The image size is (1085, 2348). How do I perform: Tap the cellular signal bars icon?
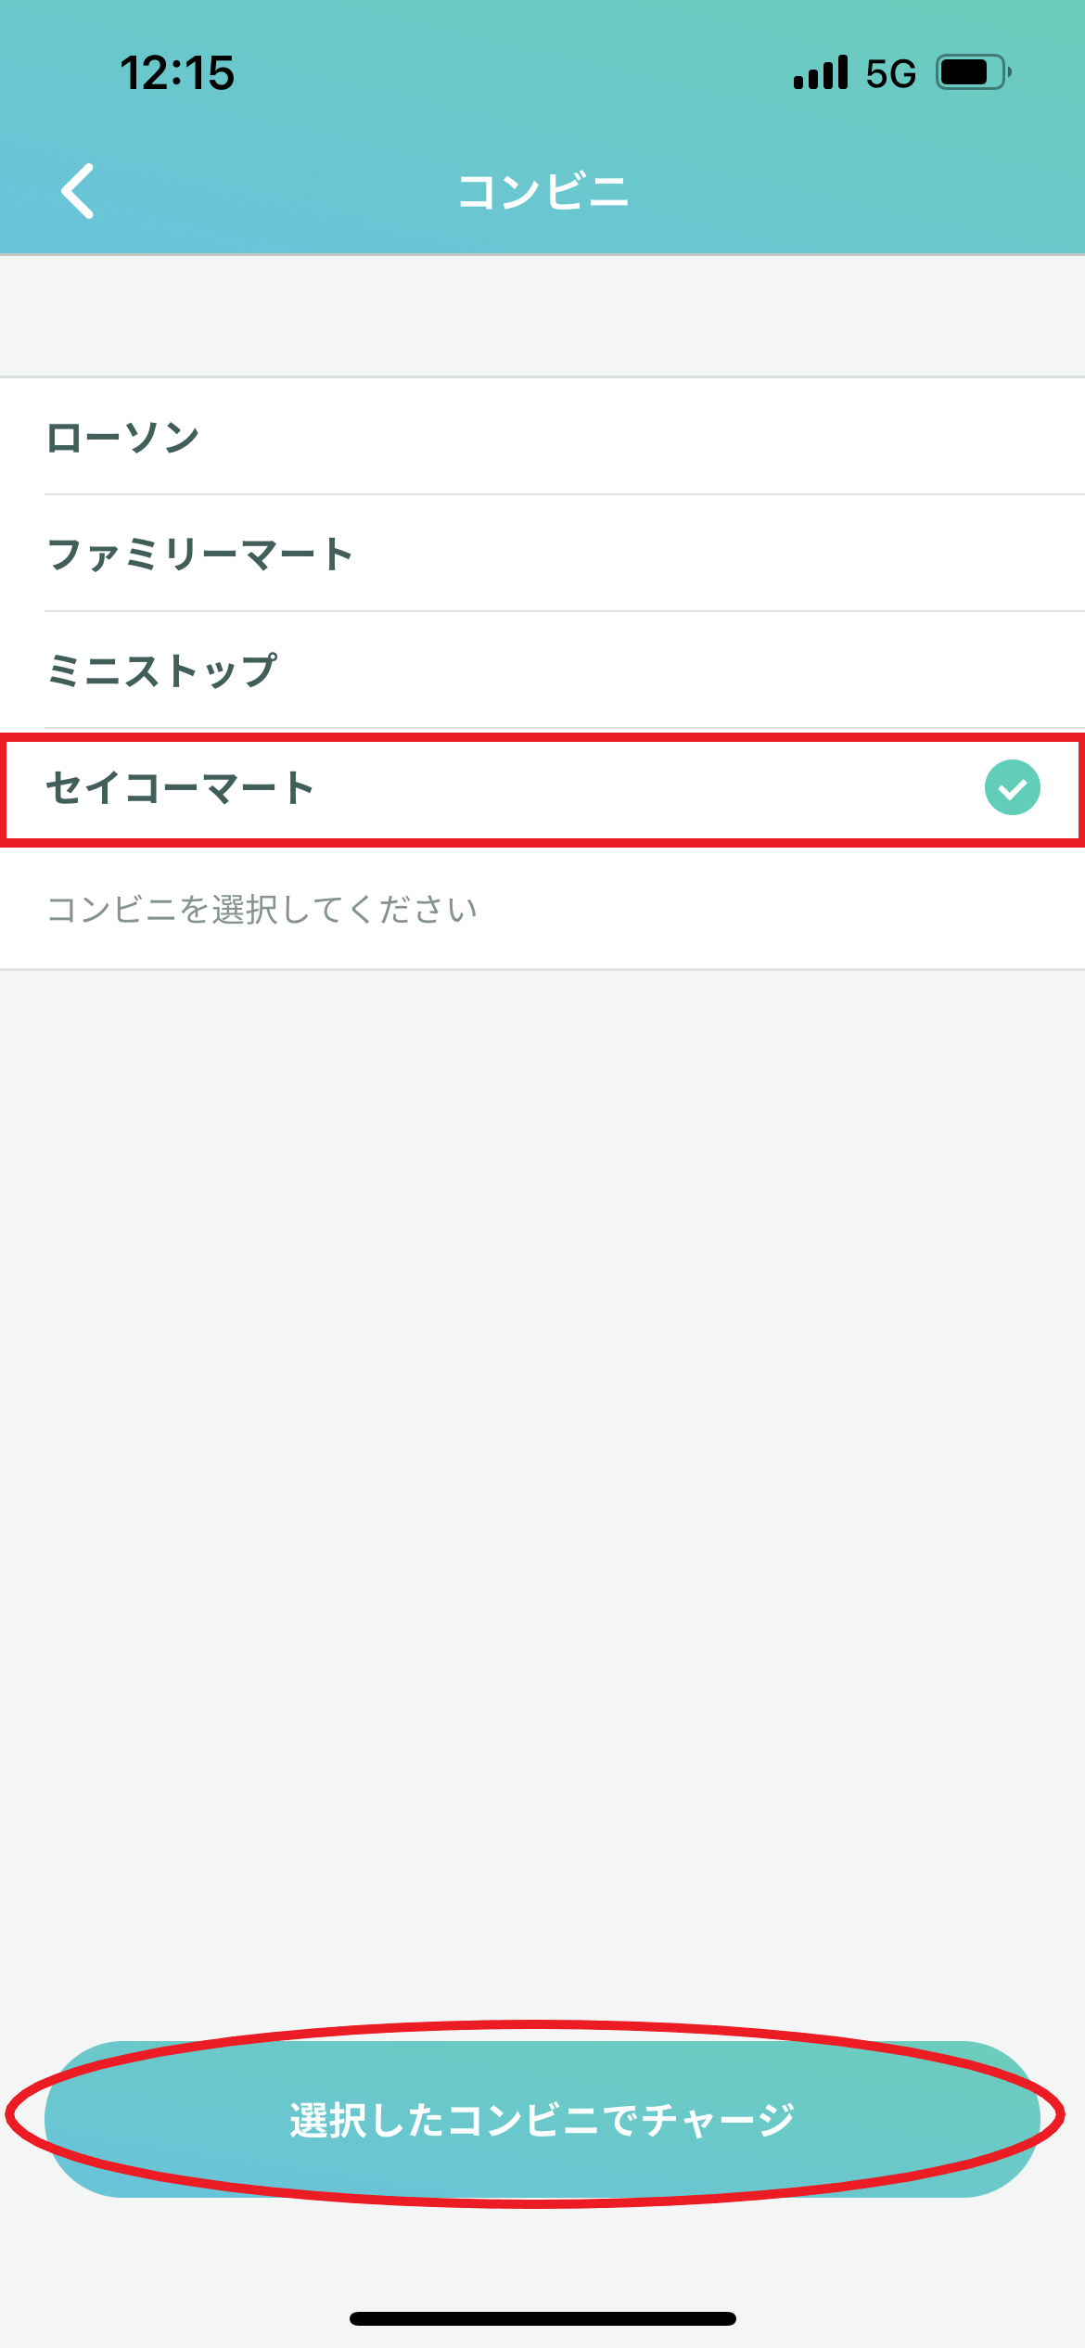pyautogui.click(x=821, y=72)
